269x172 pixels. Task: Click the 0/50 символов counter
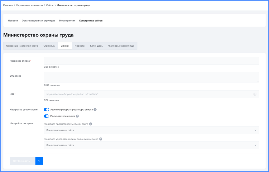point(51,100)
